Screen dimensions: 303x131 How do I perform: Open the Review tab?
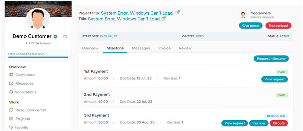(185, 48)
